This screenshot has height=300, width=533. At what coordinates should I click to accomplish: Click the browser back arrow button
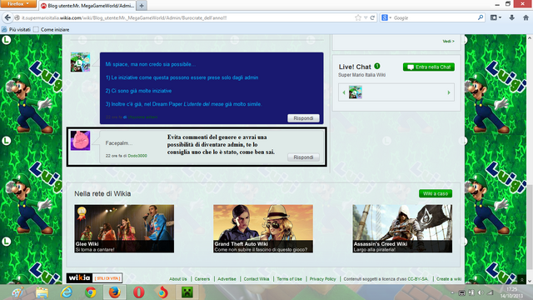7,17
